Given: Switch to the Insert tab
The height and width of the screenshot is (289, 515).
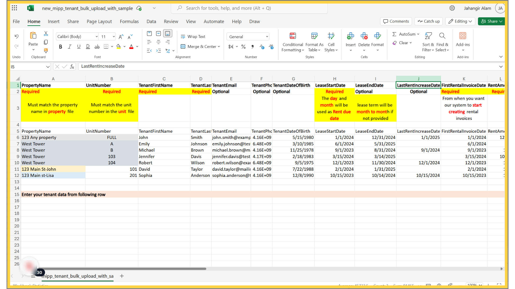Looking at the screenshot, I should pyautogui.click(x=54, y=21).
